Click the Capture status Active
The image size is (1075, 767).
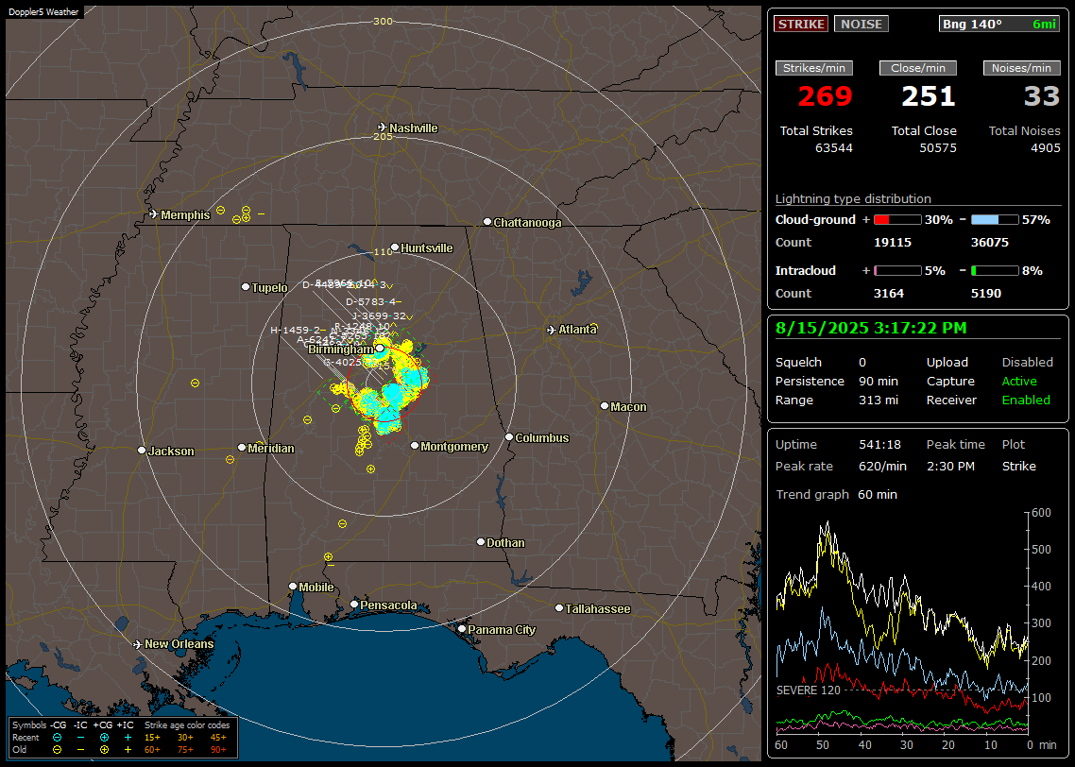coord(1019,381)
